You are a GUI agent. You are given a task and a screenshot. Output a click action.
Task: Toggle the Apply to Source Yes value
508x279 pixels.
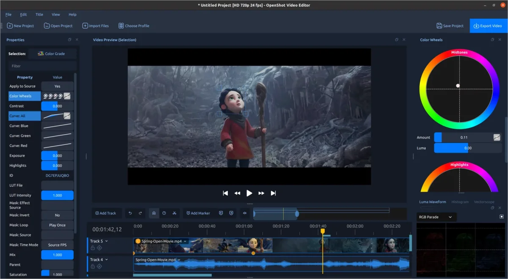(x=57, y=86)
